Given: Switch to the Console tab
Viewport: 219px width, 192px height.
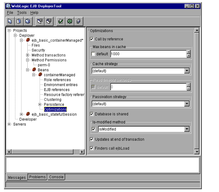Looking at the screenshot, I should [56, 177].
